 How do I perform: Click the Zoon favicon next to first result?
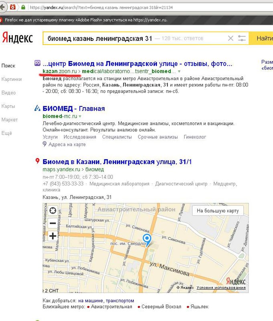[37, 63]
